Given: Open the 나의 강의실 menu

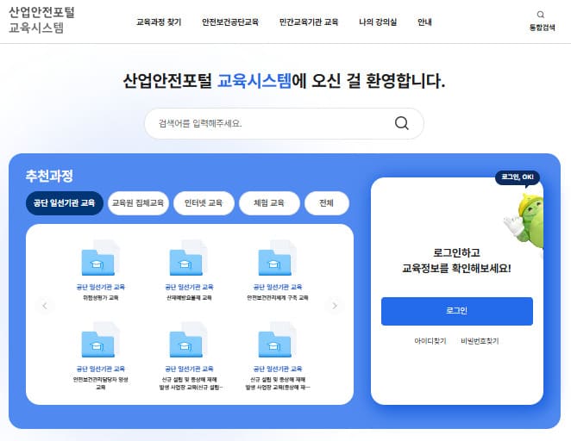Looking at the screenshot, I should [378, 22].
